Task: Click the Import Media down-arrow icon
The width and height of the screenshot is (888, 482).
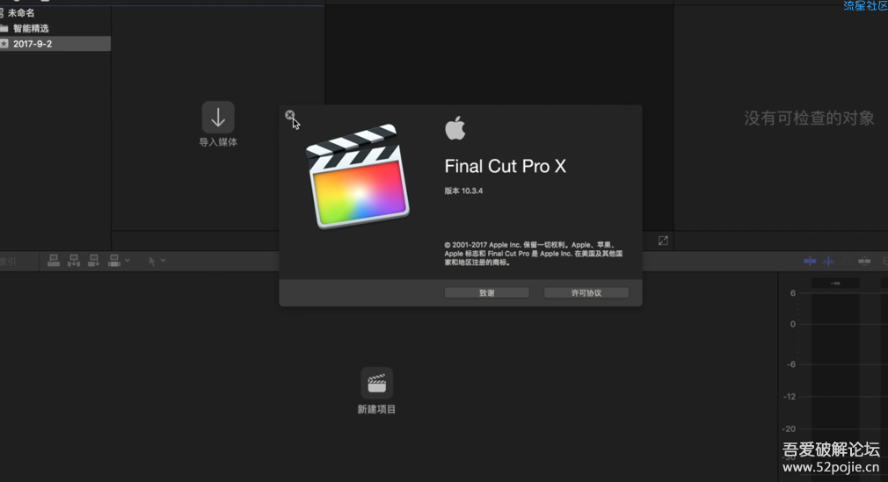Action: (218, 117)
